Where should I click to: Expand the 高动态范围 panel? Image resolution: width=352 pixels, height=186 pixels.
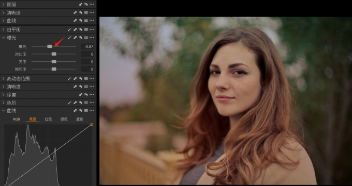tap(4, 78)
